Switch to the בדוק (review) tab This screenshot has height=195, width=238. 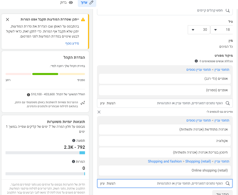(x=66, y=2)
